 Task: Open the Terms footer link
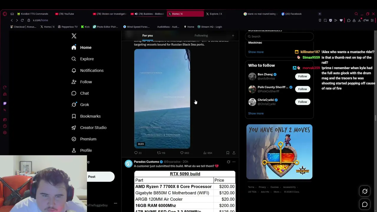tap(251, 187)
